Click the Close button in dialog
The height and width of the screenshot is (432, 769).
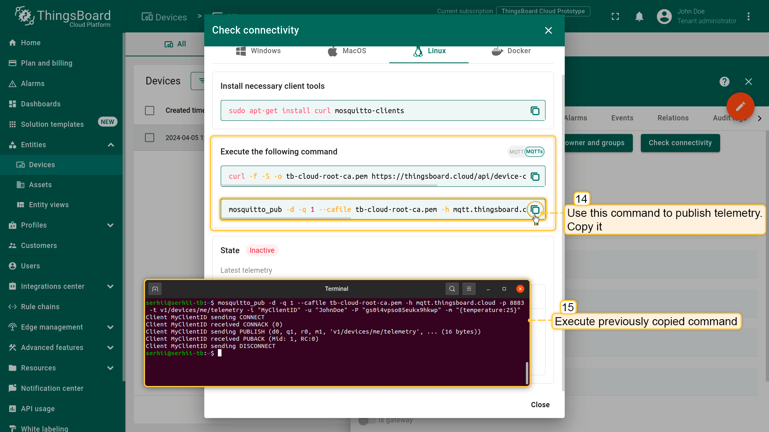[x=540, y=405]
